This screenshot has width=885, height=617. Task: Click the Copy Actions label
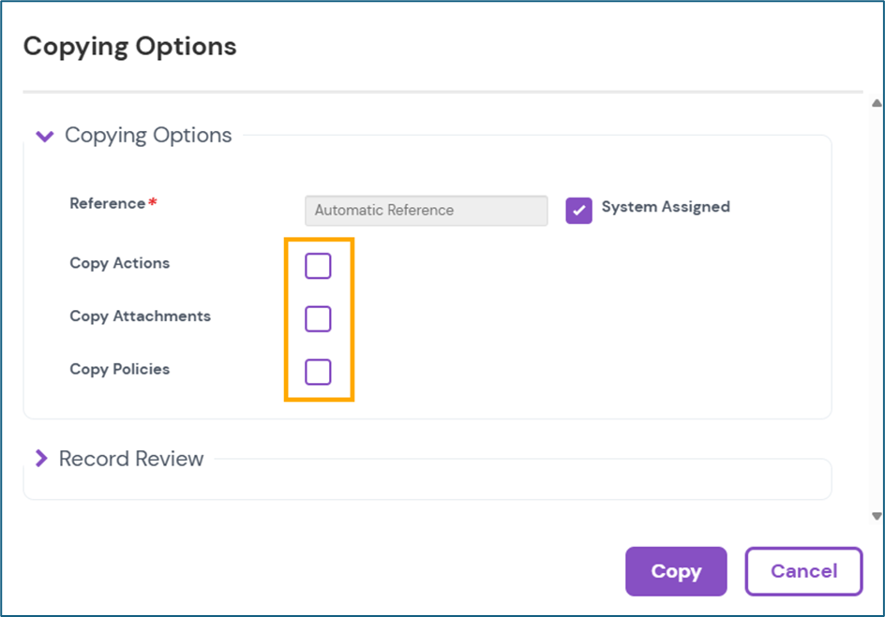click(120, 263)
